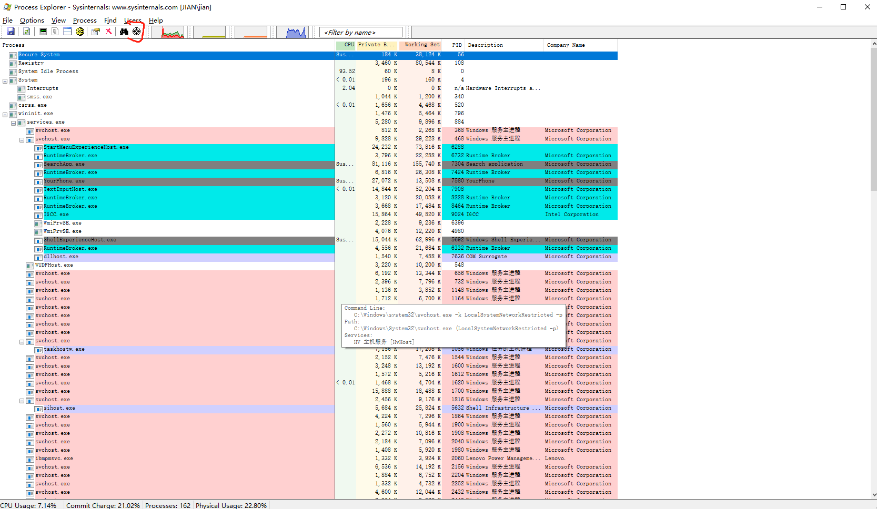The image size is (877, 509).
Task: Open the CPU usage history mini graph
Action: coord(168,32)
